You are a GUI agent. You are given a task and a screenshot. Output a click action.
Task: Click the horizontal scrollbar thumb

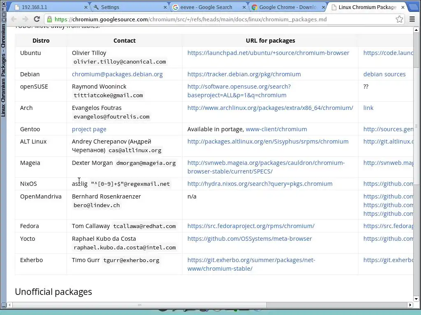pyautogui.click(x=139, y=305)
